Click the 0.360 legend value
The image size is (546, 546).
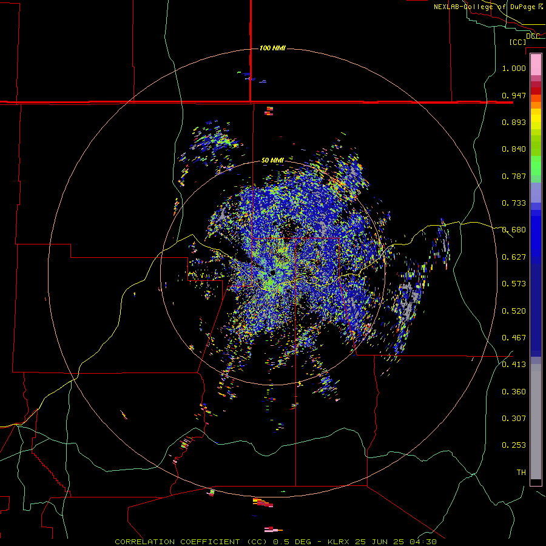(514, 392)
